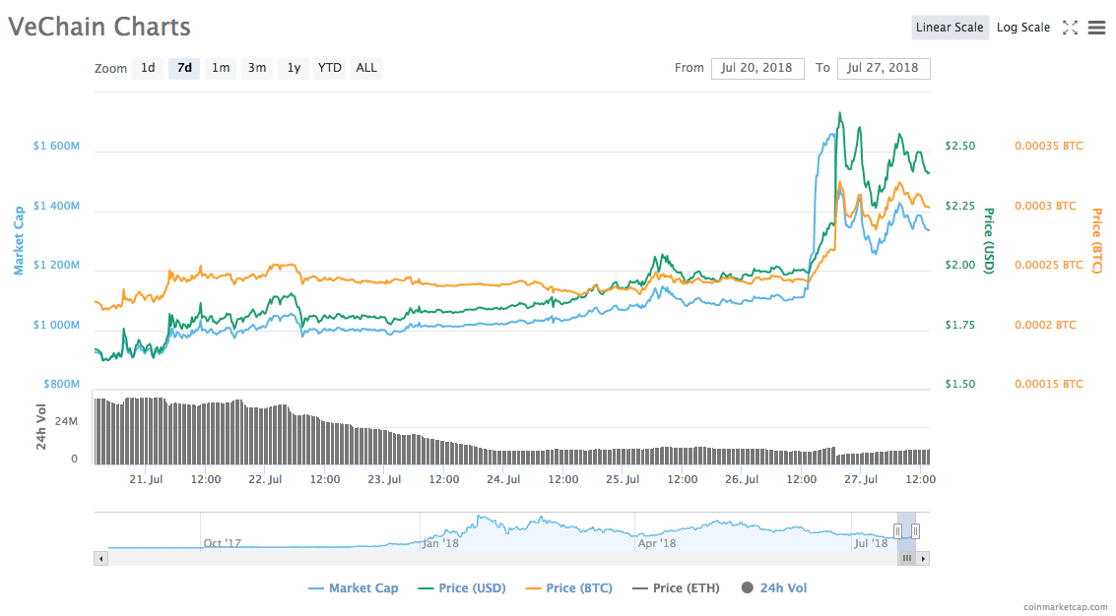
Task: Select the 7d zoom tab
Action: coord(183,68)
